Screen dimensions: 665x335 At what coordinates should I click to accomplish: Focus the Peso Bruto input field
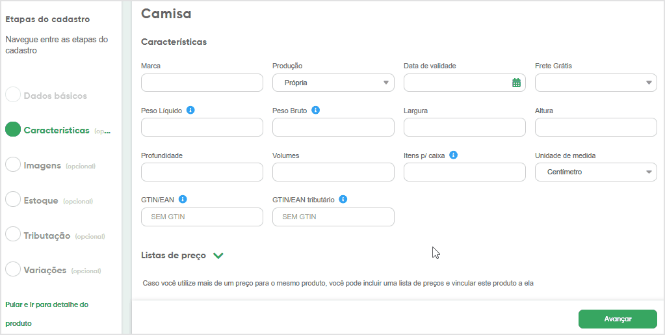(333, 127)
